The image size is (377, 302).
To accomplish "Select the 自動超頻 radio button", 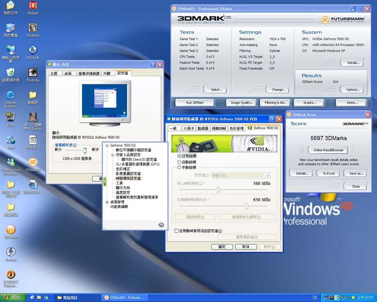I will click(179, 162).
